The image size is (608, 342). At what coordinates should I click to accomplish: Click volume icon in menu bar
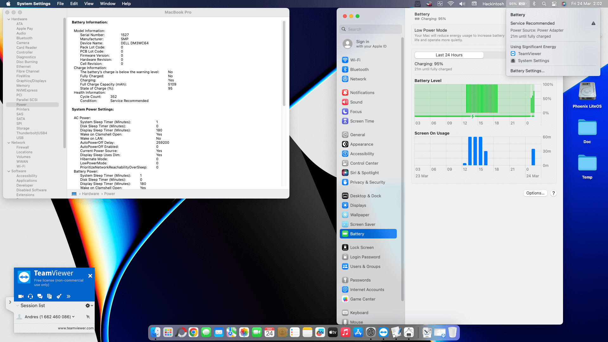click(x=462, y=4)
